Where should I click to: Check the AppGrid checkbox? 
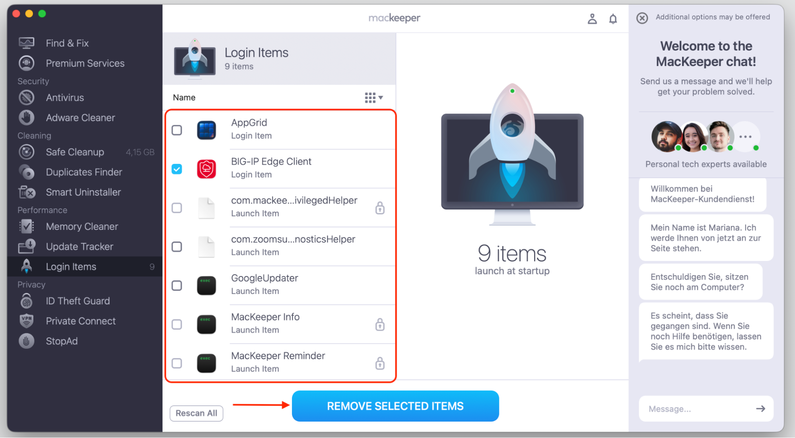pos(177,130)
